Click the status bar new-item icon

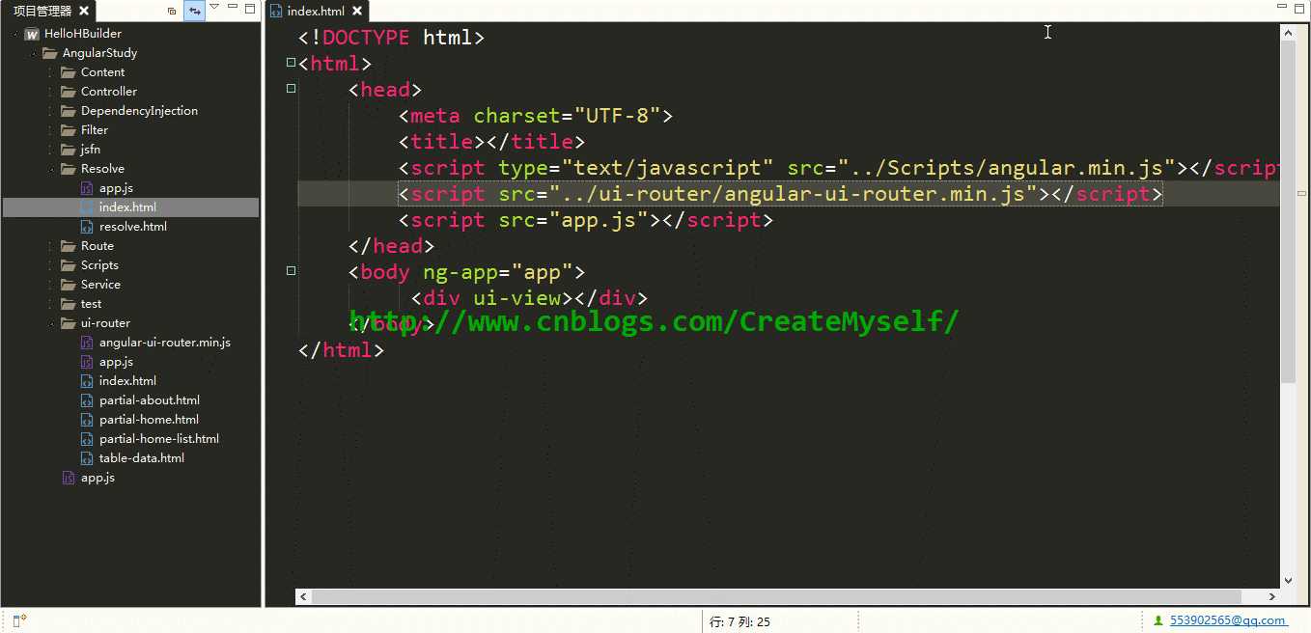coord(19,620)
